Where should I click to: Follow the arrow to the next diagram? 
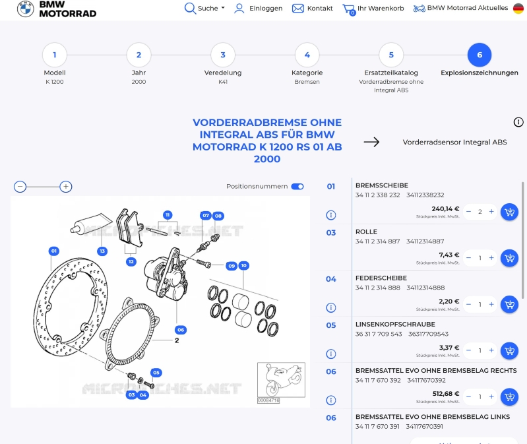point(371,142)
